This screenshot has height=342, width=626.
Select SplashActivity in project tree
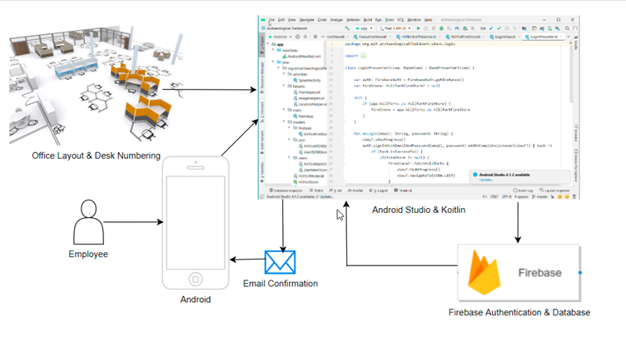(x=307, y=80)
